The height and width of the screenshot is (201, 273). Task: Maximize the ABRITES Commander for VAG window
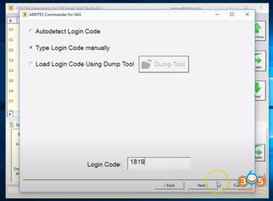(x=232, y=14)
